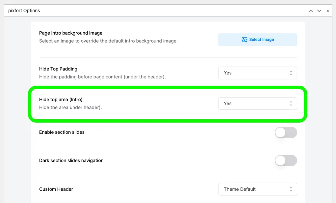Viewport: 336px width, 203px height.
Task: Open the Hide Top Padding dropdown
Action: [258, 73]
